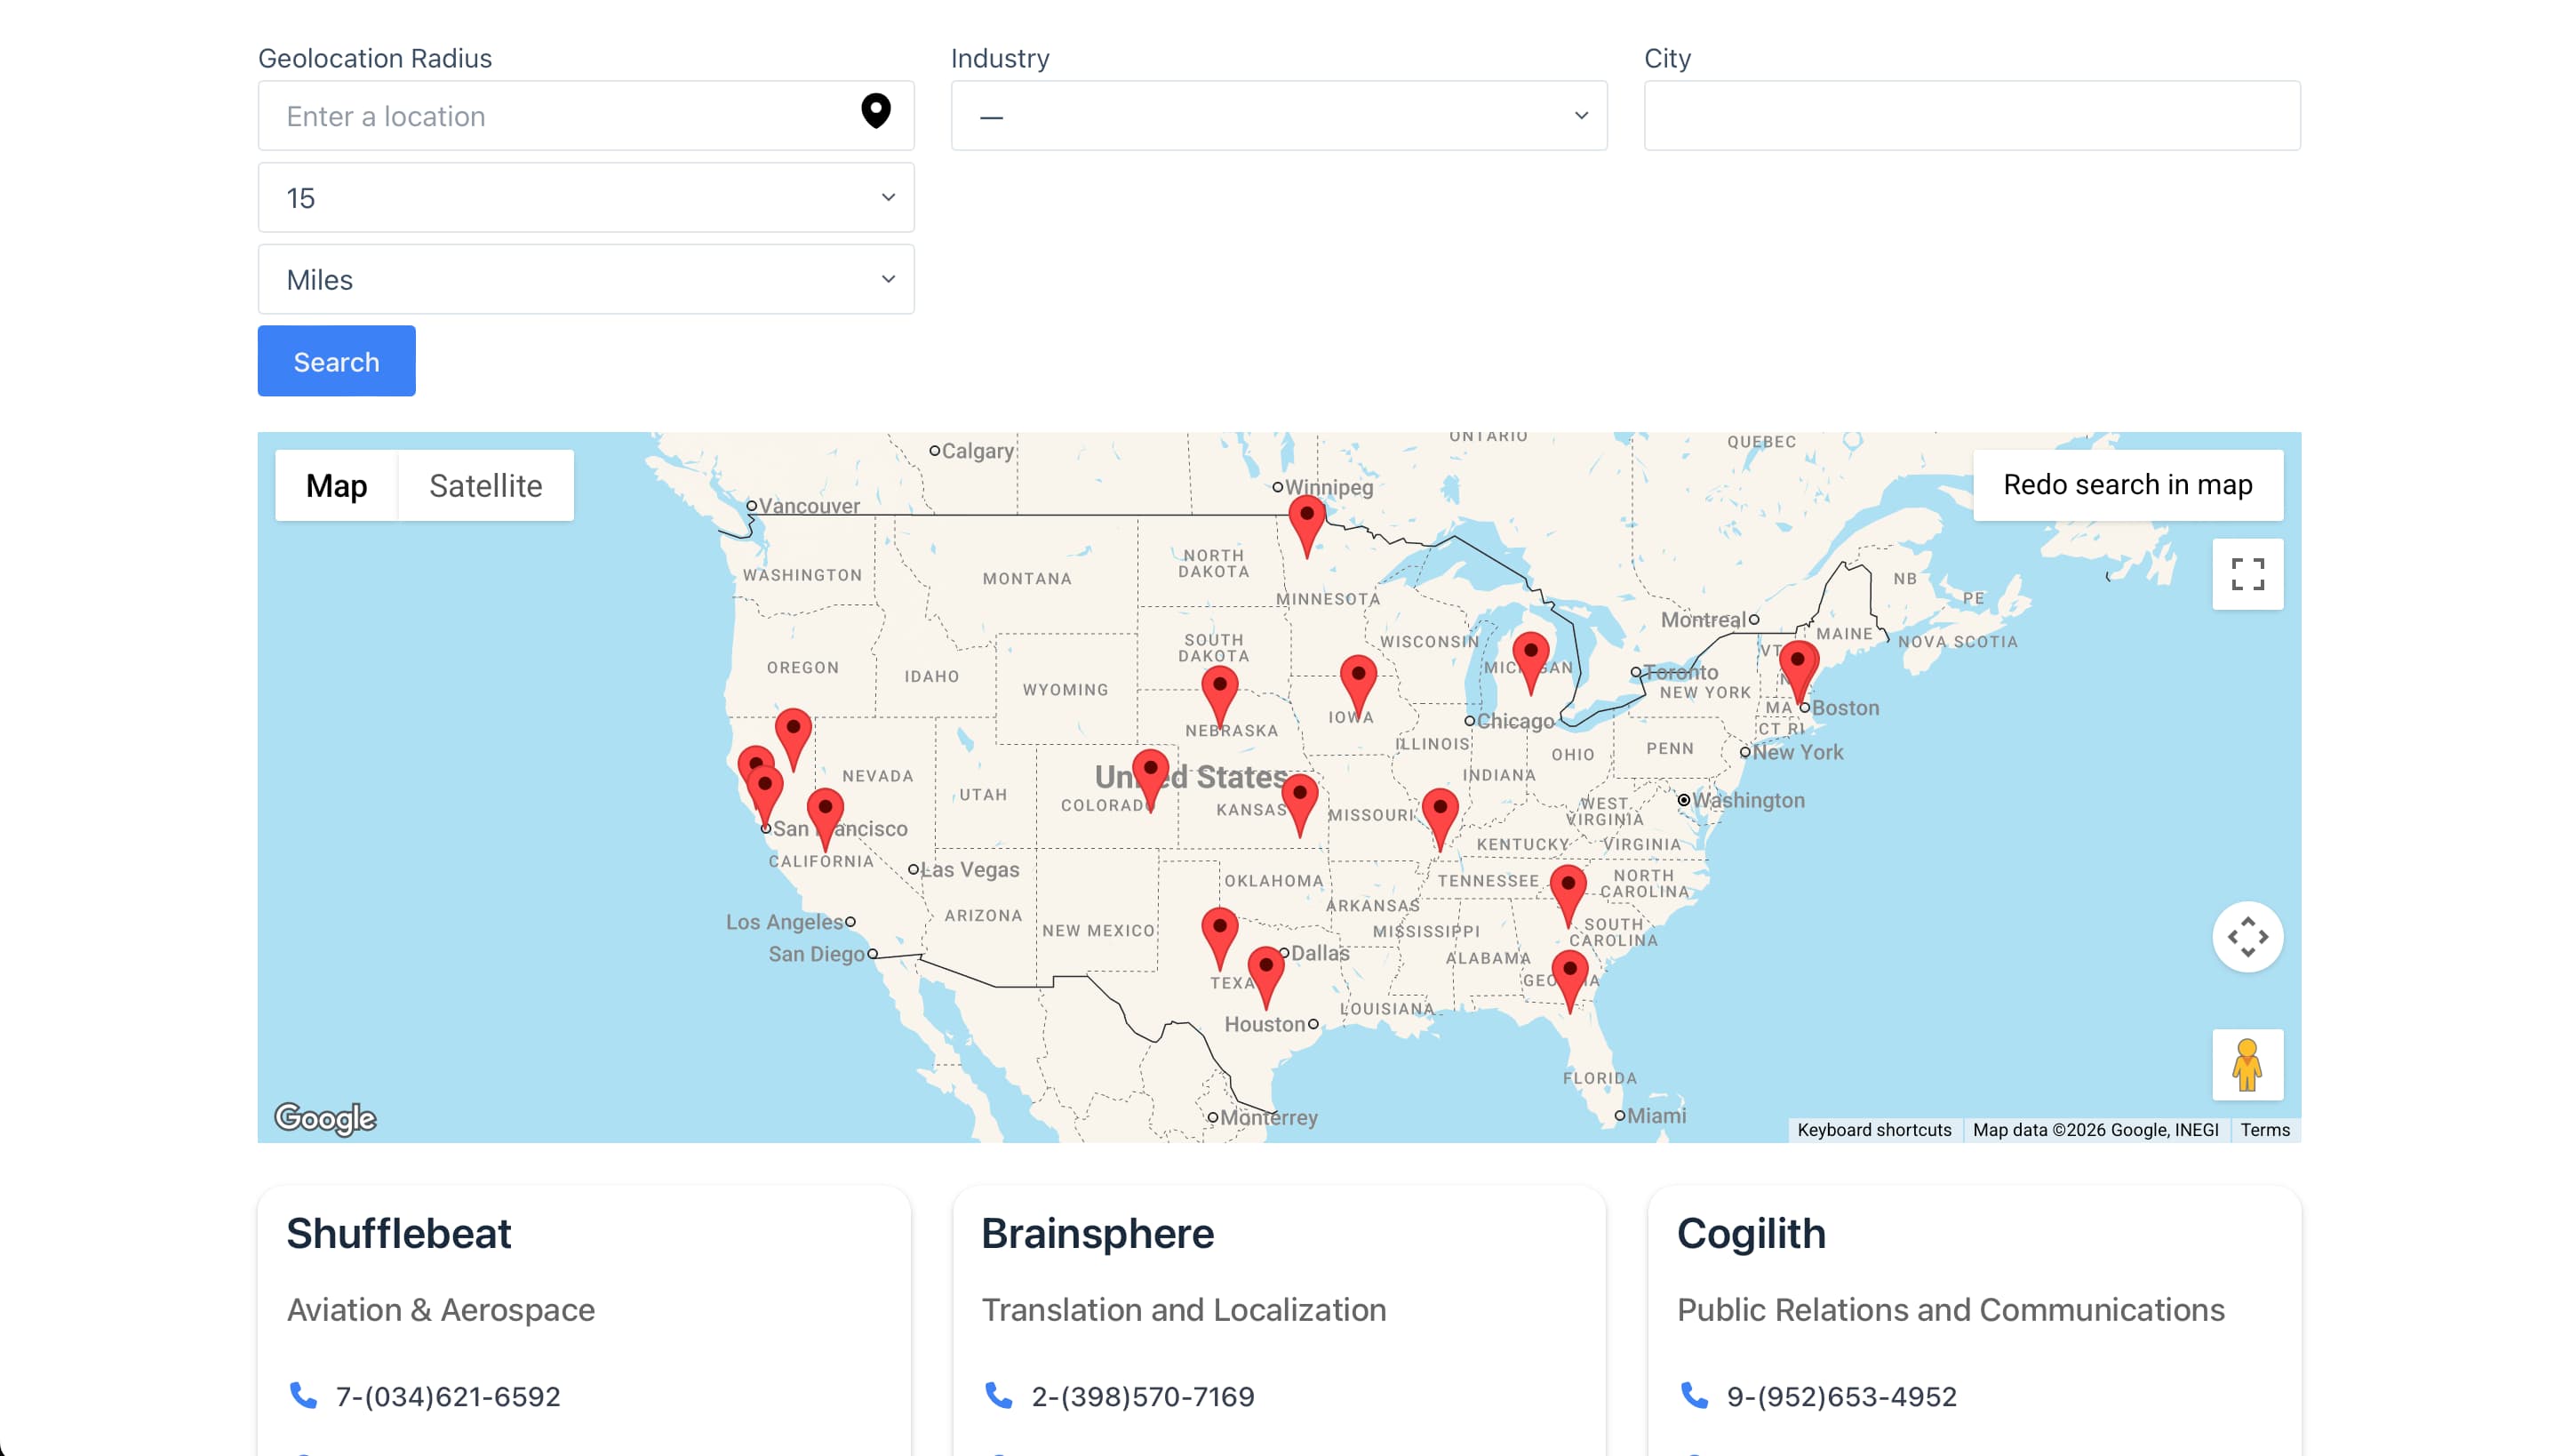
Task: Open the Keyboard shortcuts panel
Action: 1874,1129
